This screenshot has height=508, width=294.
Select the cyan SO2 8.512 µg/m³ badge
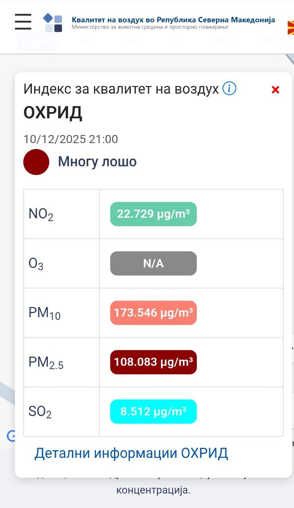153,412
